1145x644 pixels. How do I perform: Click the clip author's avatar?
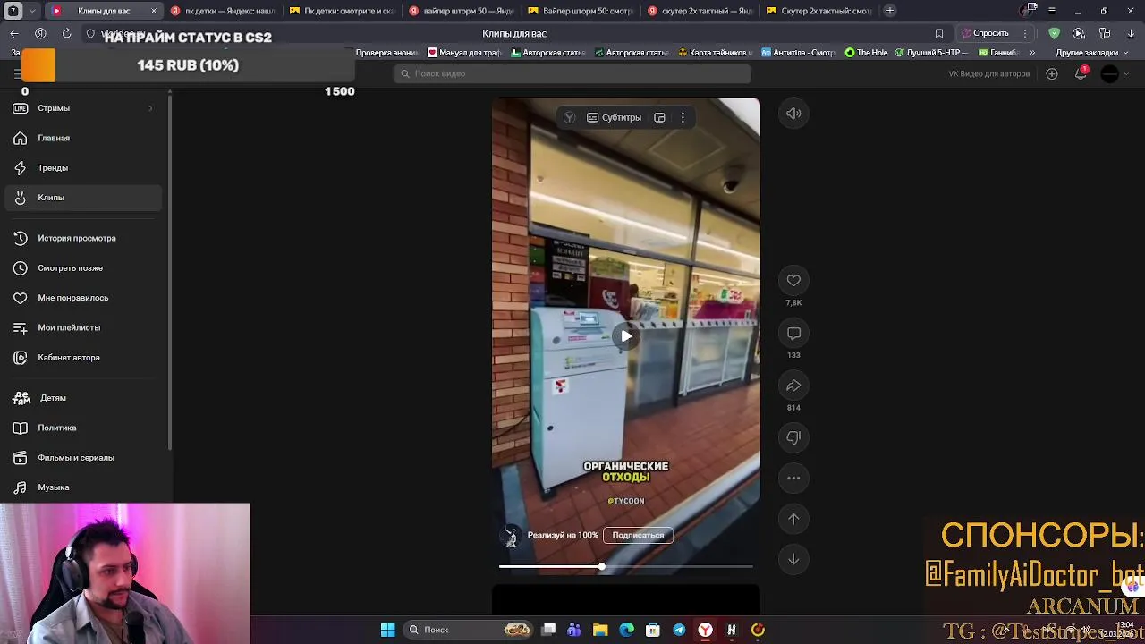[510, 536]
